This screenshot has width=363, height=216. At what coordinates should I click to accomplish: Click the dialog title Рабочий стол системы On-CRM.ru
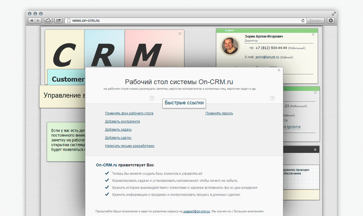pos(179,82)
